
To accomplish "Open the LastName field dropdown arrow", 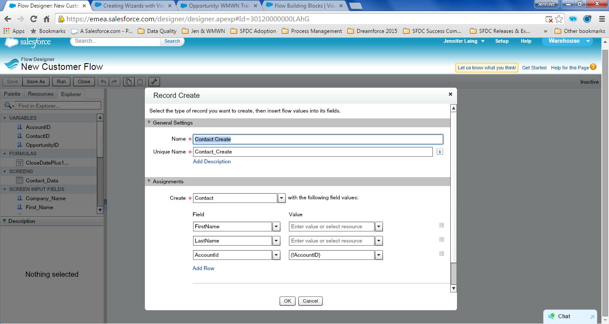I will 276,241.
